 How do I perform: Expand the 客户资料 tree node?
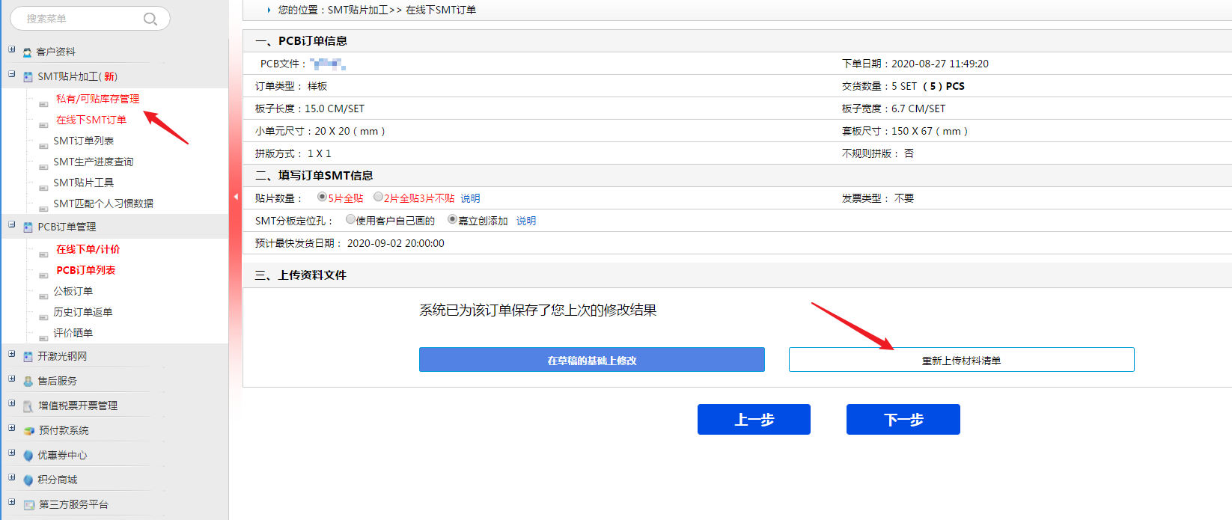(11, 49)
